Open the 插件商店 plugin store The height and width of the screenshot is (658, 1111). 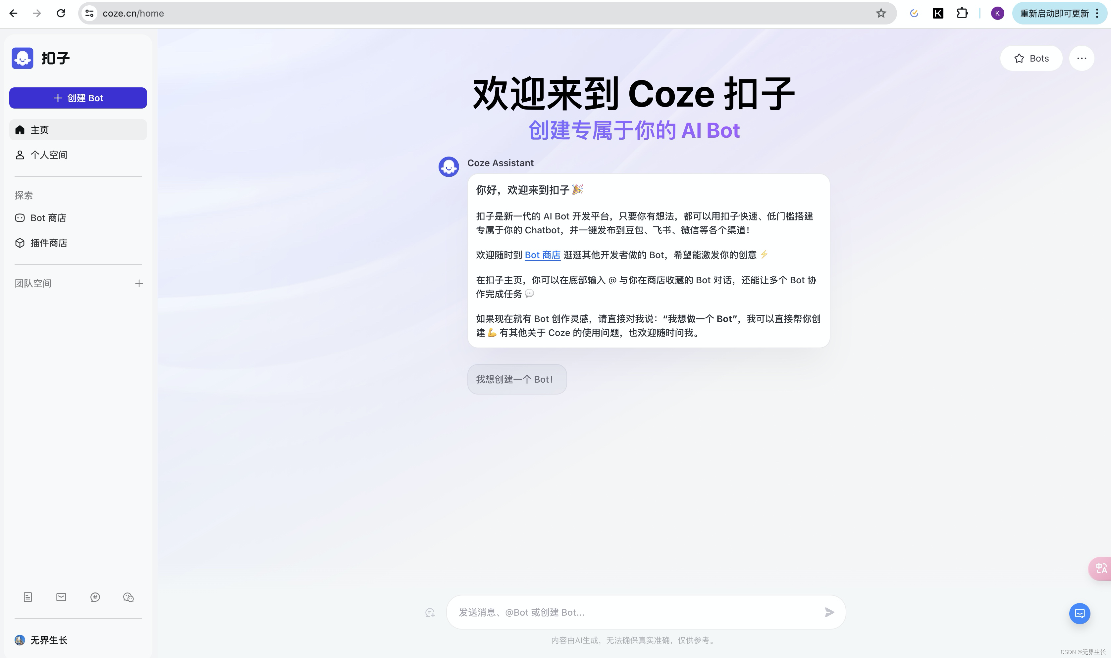point(49,243)
